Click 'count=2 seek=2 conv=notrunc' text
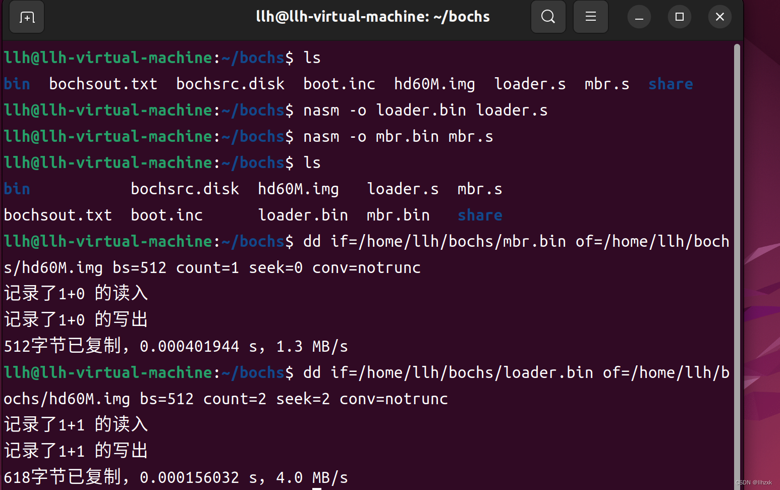This screenshot has height=490, width=780. pos(325,399)
